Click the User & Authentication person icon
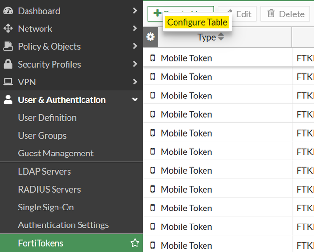The image size is (314, 252). click(x=8, y=100)
